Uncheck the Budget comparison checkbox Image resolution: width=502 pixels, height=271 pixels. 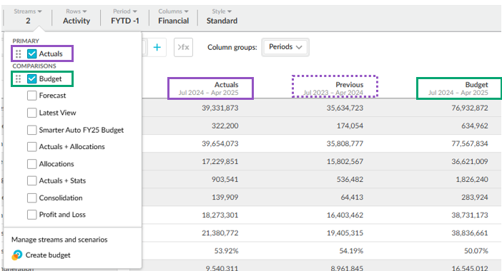(x=31, y=79)
